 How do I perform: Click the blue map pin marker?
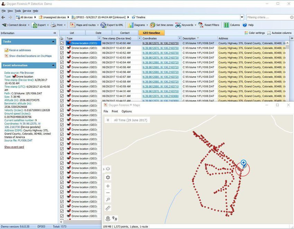pos(244,164)
